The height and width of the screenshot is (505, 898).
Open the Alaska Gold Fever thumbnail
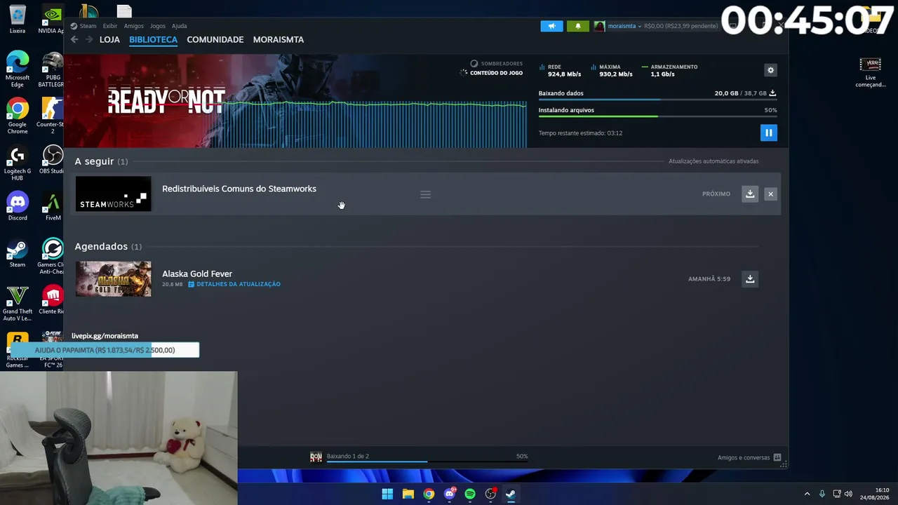click(x=113, y=278)
